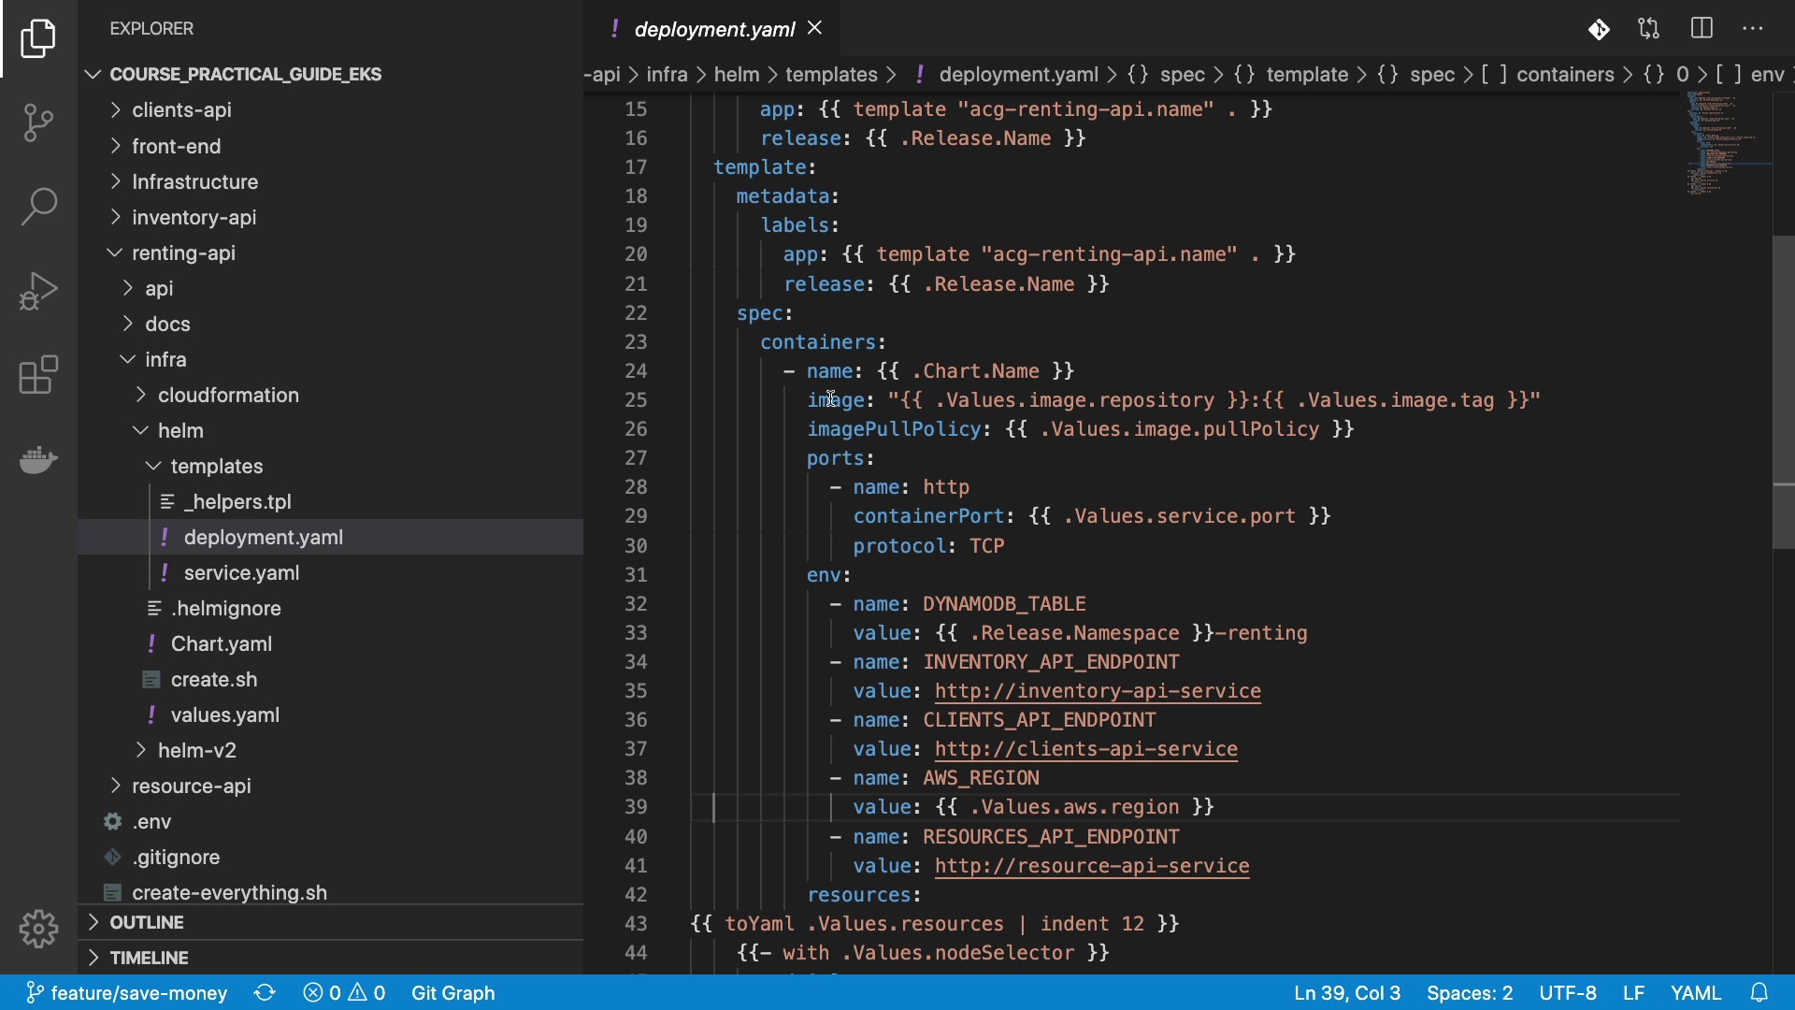
Task: Open service.yaml in the explorer
Action: tap(241, 572)
